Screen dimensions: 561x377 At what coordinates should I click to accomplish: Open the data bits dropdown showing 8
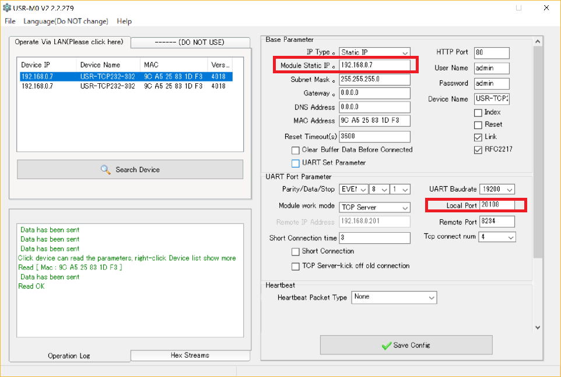tap(380, 189)
